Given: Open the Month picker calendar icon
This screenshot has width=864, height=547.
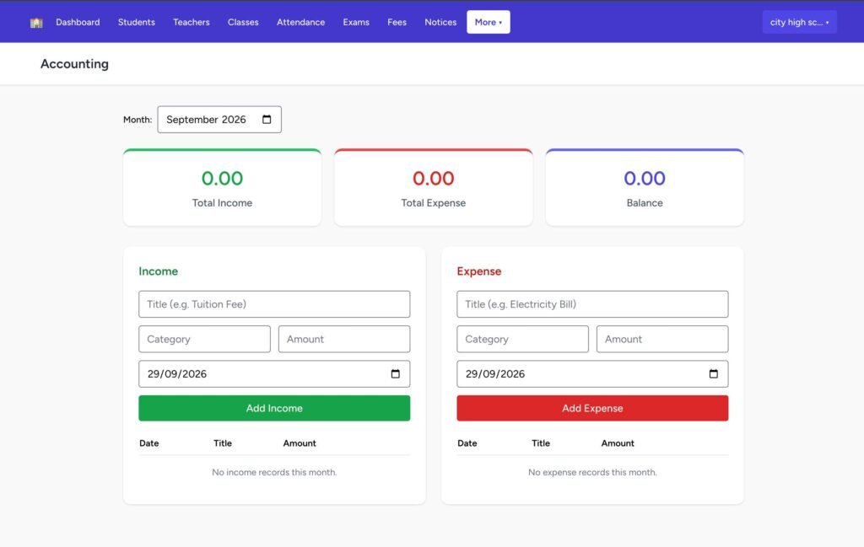Looking at the screenshot, I should [x=267, y=120].
